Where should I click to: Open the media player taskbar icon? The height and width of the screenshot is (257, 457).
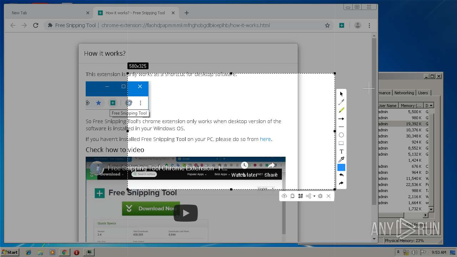(52, 252)
